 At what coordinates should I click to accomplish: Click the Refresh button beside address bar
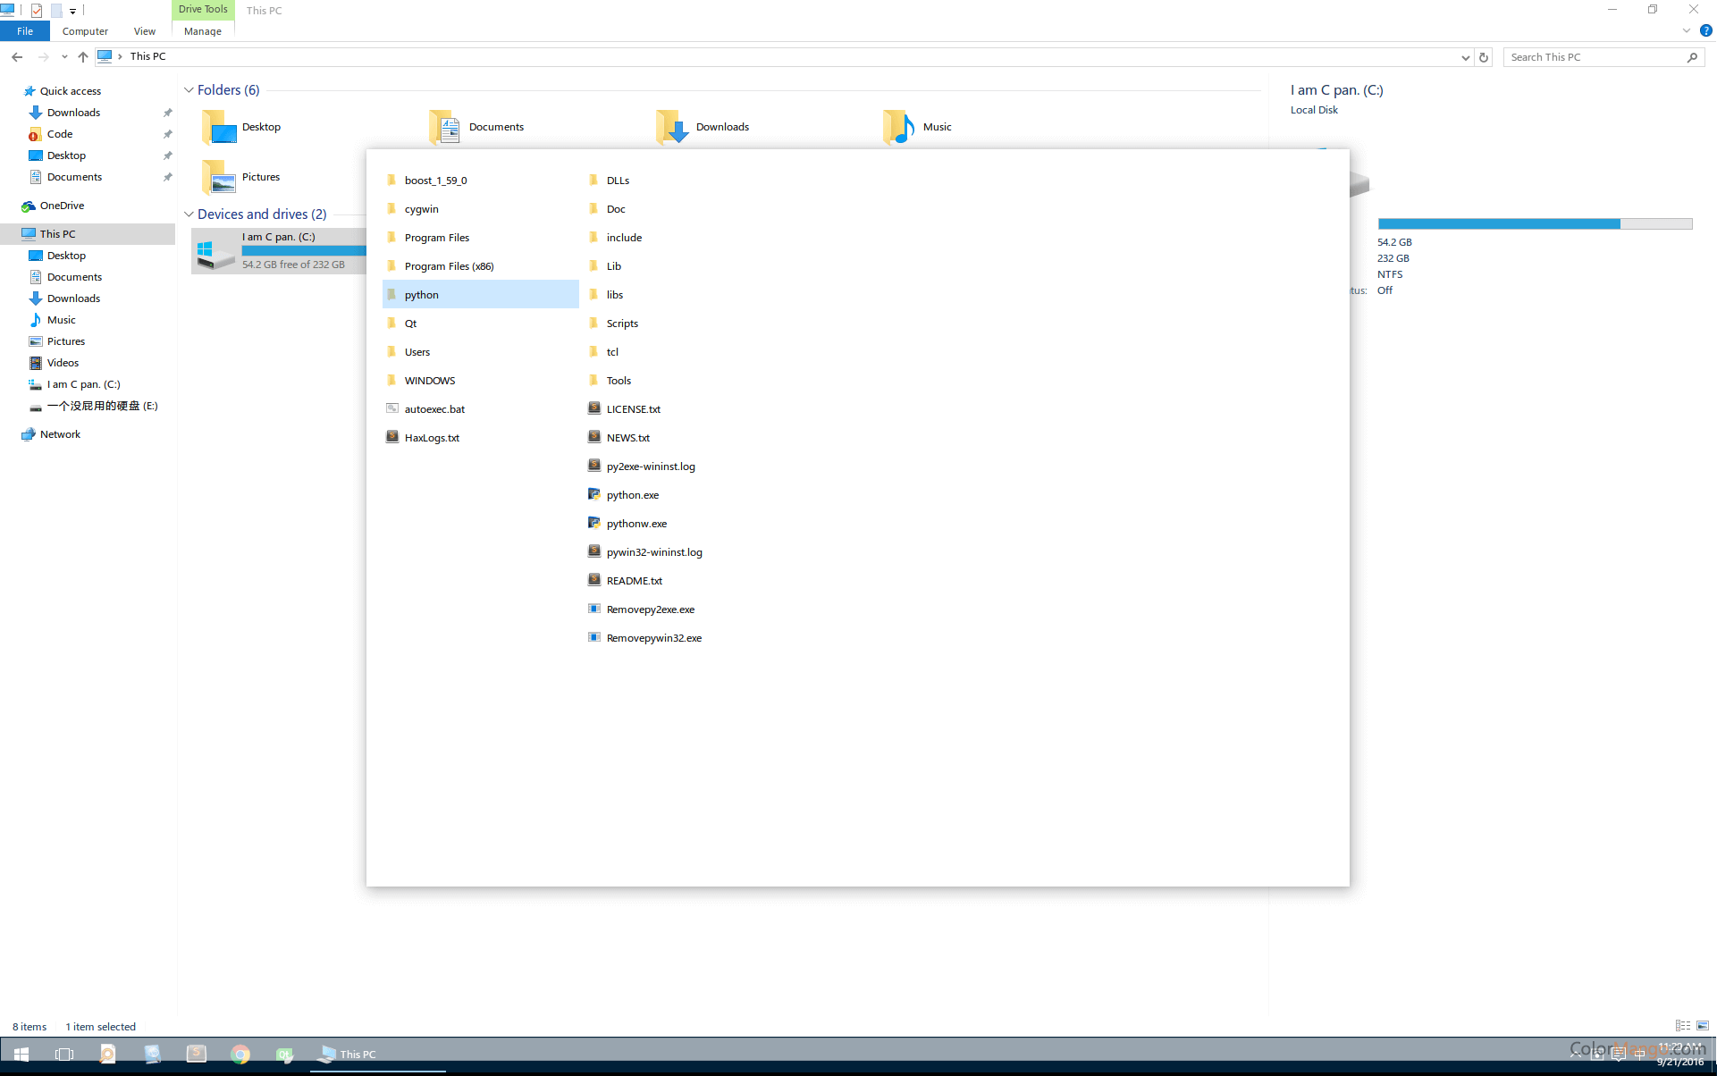[1484, 57]
